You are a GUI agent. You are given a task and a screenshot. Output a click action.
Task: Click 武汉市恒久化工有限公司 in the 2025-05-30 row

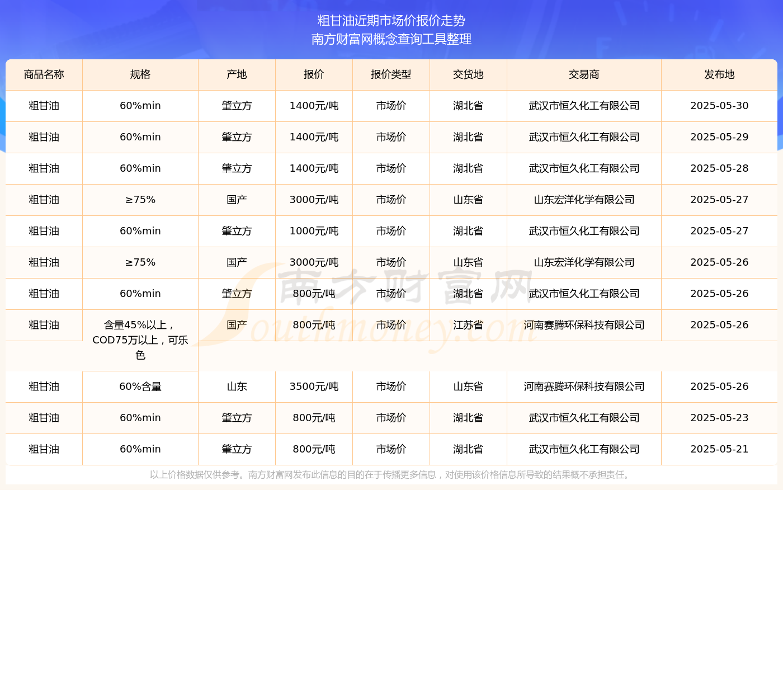coord(584,106)
